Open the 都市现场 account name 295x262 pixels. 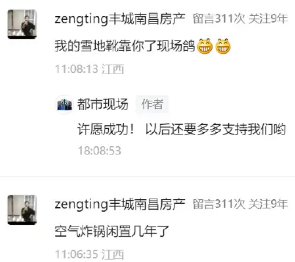[x=103, y=104]
